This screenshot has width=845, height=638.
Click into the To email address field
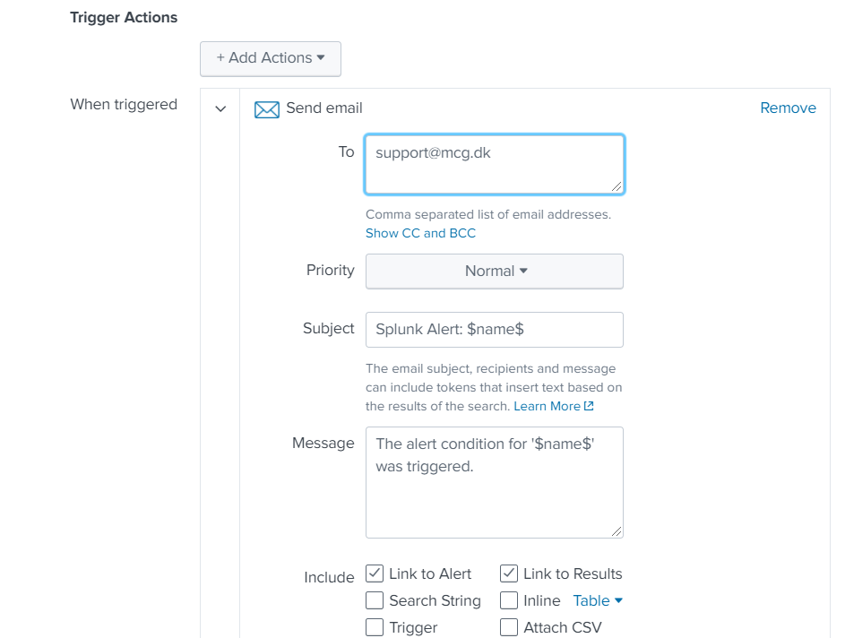[x=494, y=165]
